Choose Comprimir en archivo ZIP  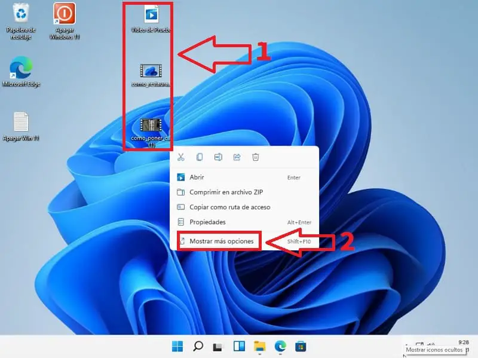[x=244, y=192]
